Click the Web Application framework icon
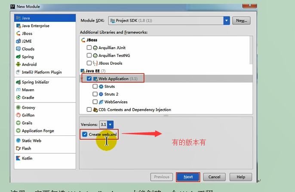Viewport: 295px width, 192px height. tap(95, 79)
